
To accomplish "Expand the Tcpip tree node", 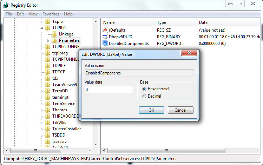I will (x=42, y=21).
